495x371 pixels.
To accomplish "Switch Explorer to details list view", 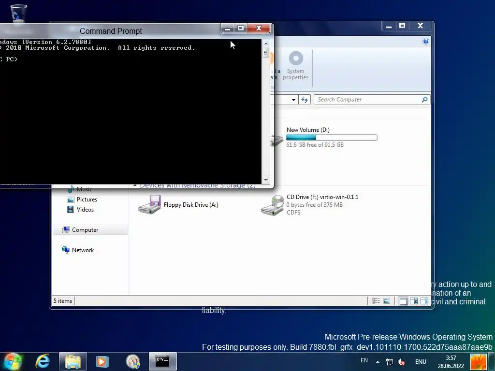I will click(x=376, y=301).
